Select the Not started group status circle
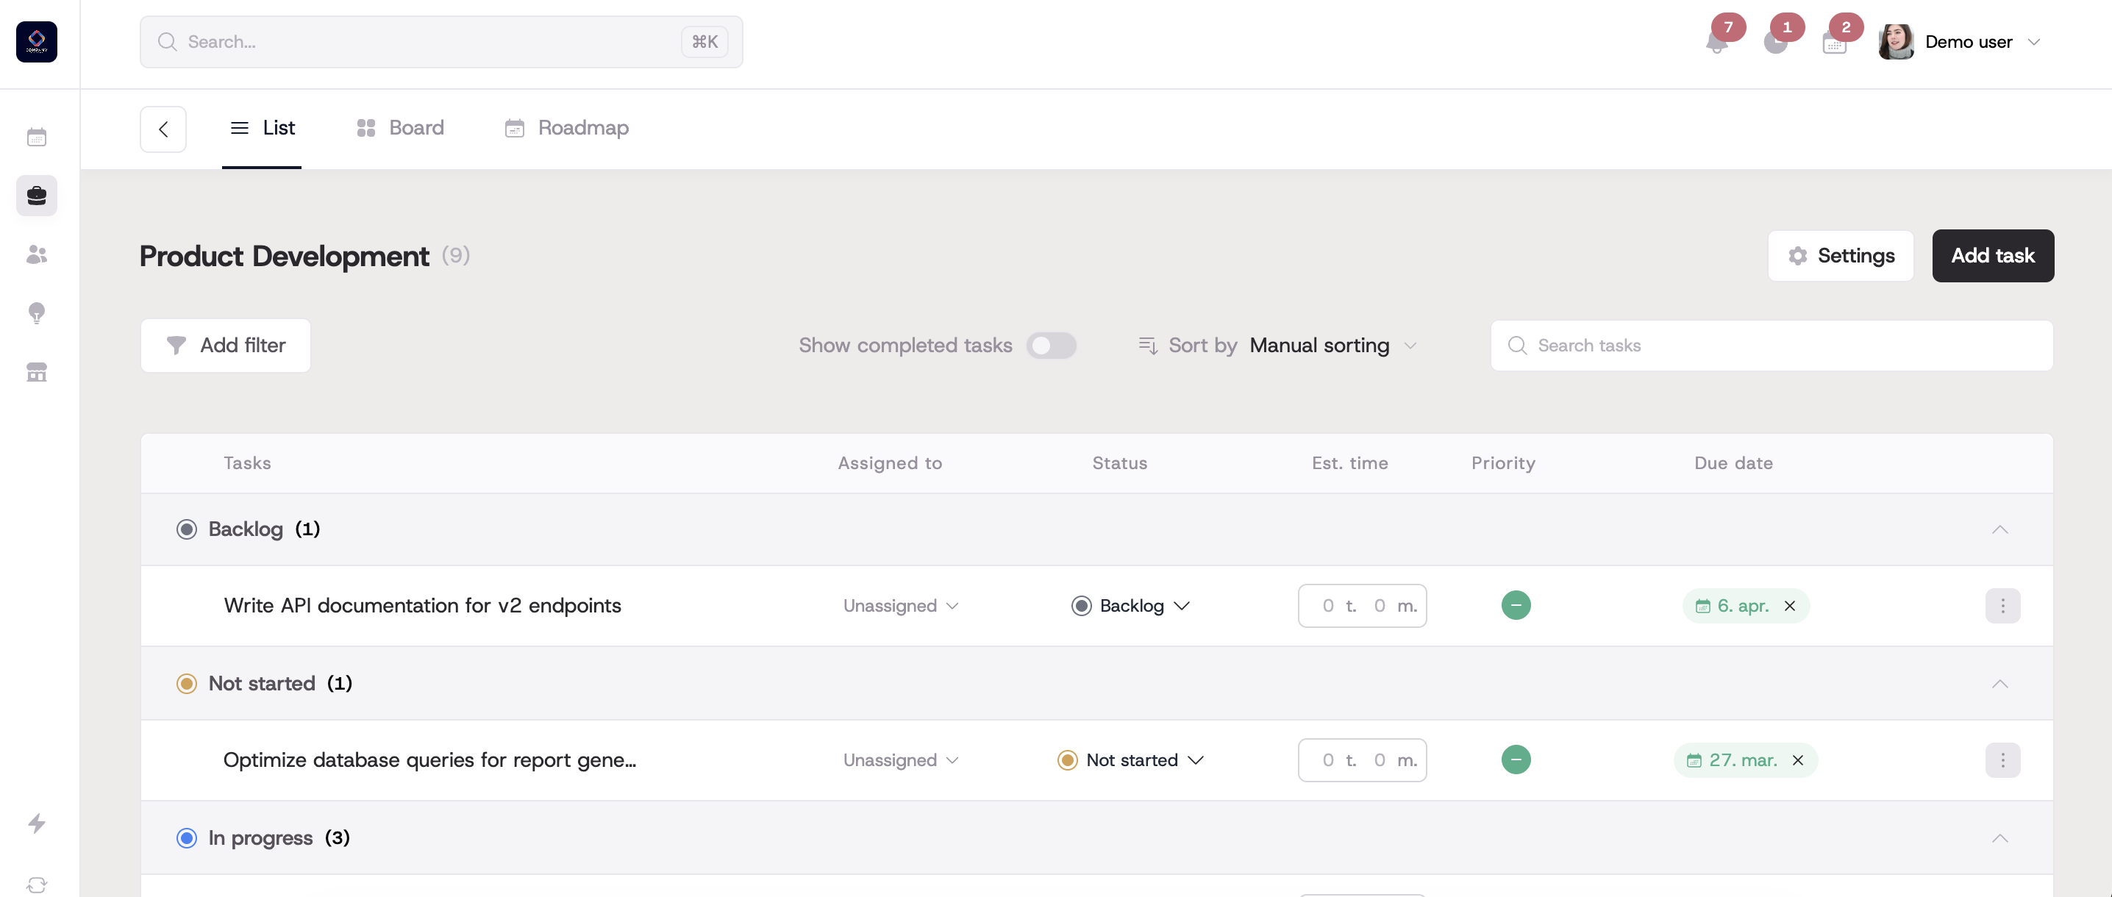Image resolution: width=2112 pixels, height=897 pixels. 186,683
